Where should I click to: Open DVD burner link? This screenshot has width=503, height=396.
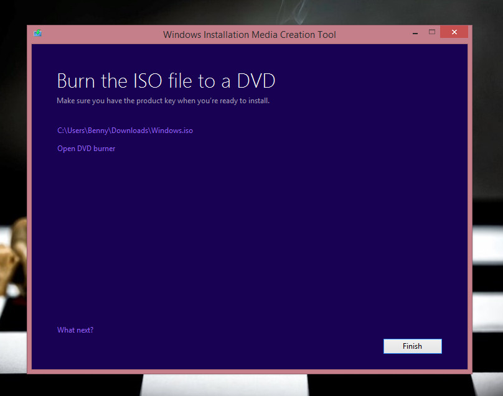click(86, 149)
